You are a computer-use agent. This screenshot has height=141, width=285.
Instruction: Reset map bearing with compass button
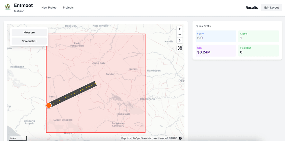click(x=180, y=40)
